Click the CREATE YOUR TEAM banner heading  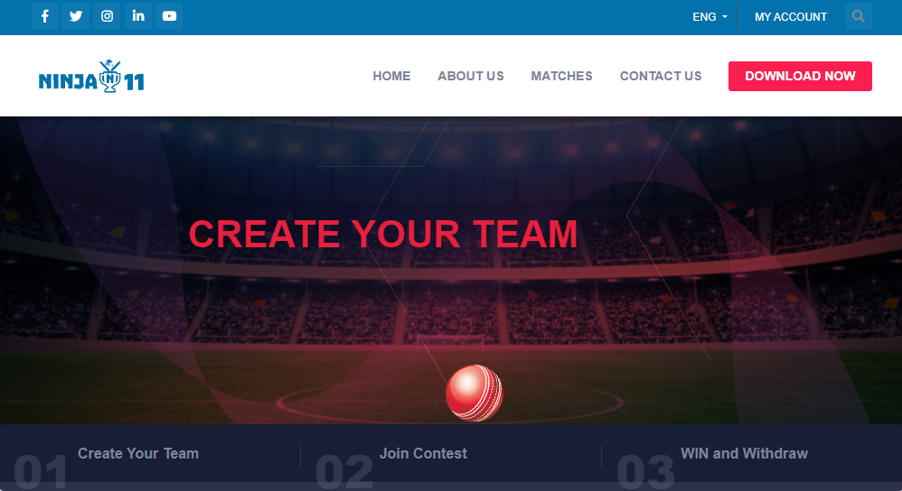coord(383,235)
